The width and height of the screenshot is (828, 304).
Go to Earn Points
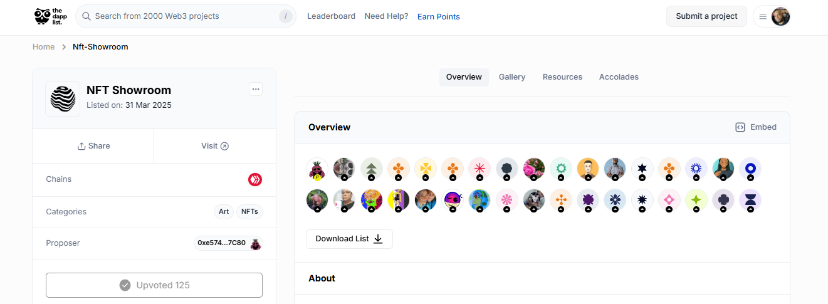439,17
